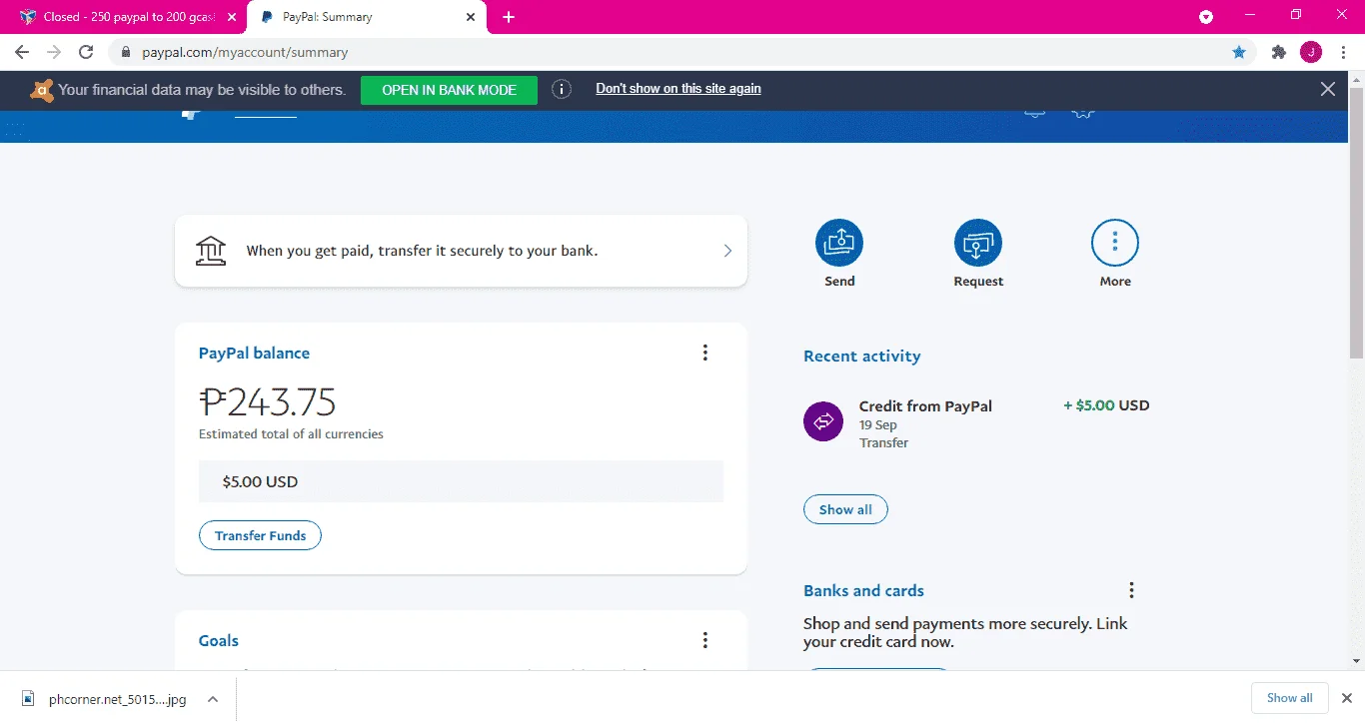The height and width of the screenshot is (727, 1365).
Task: Click Show all downloads button
Action: point(1289,698)
